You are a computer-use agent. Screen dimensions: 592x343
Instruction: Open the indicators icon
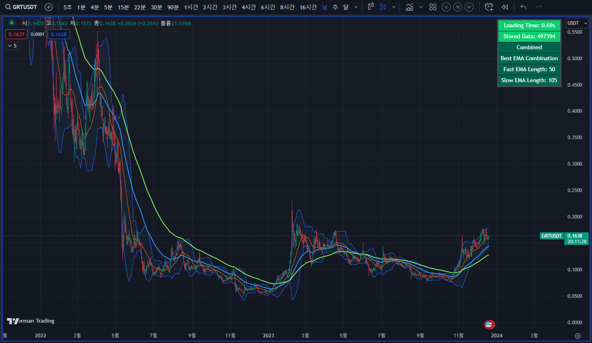(x=409, y=7)
